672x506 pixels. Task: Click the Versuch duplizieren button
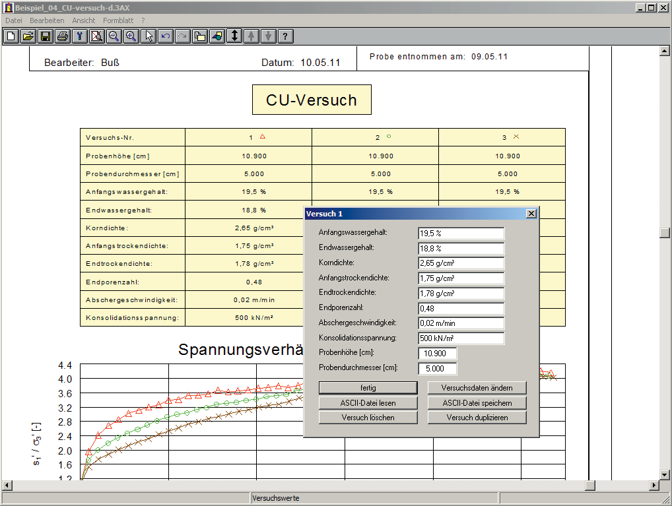pyautogui.click(x=477, y=418)
